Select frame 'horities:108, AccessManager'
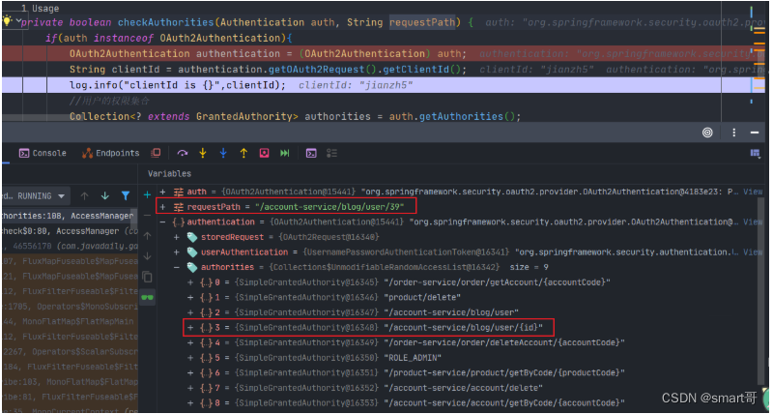The image size is (773, 414). [x=69, y=216]
